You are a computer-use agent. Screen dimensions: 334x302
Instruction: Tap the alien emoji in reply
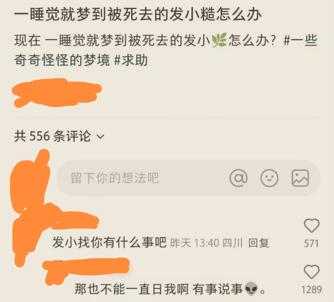point(251,289)
